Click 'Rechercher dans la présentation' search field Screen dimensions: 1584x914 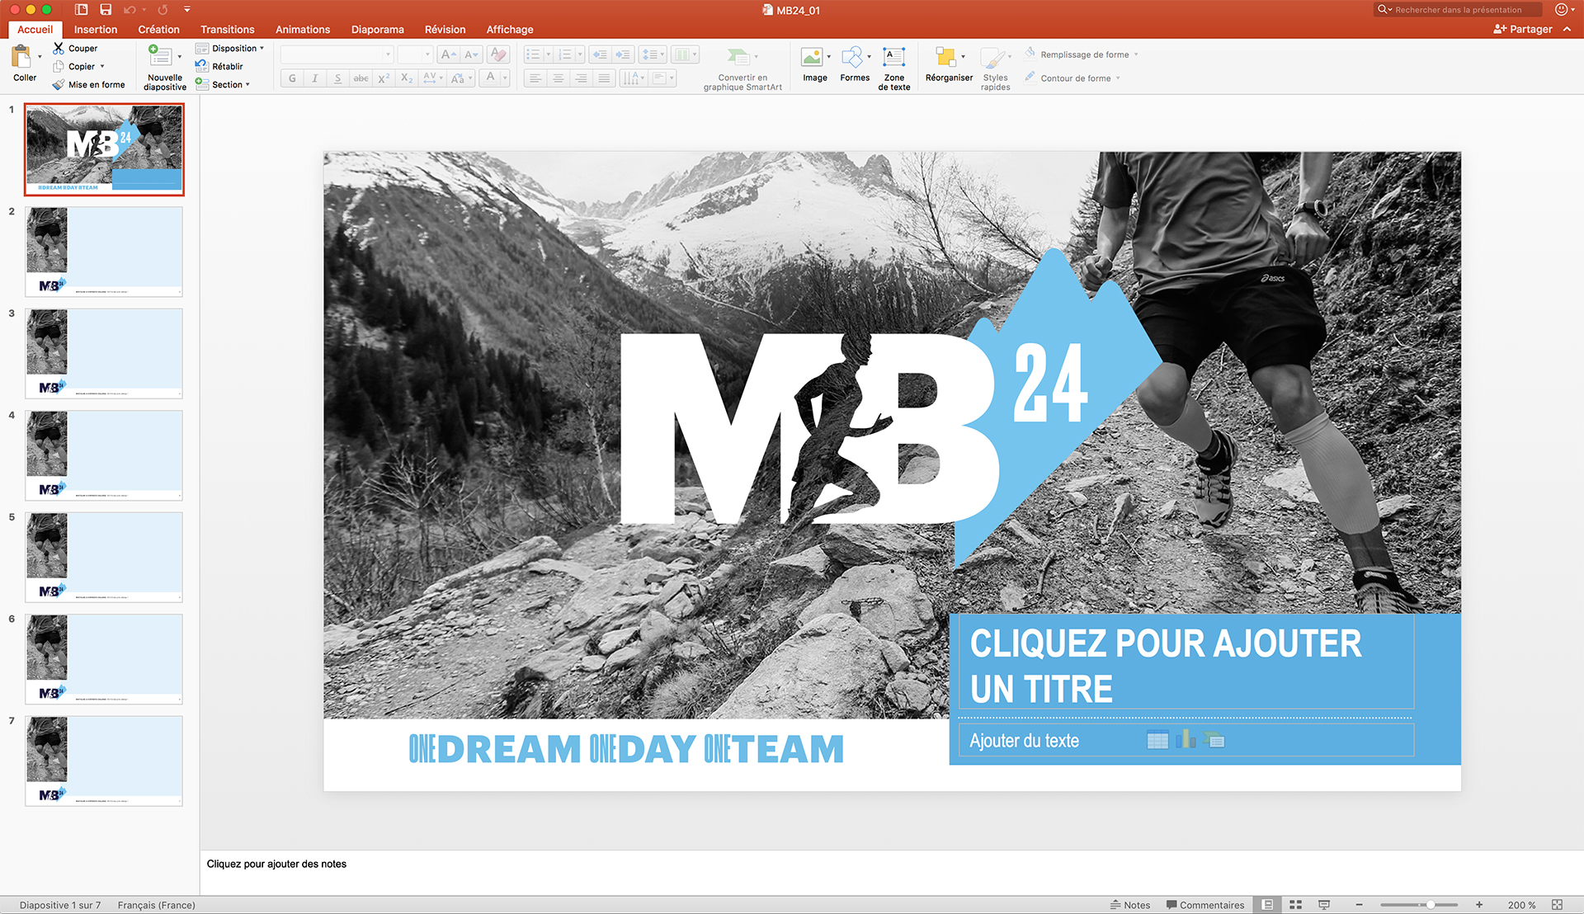tap(1458, 10)
